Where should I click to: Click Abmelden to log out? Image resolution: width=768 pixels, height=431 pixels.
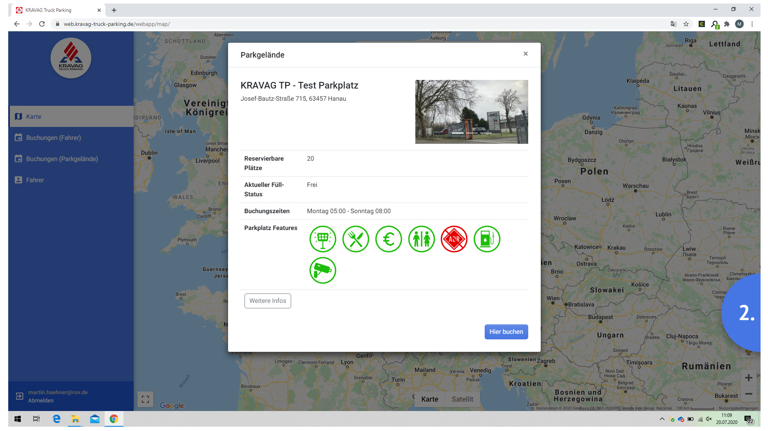coord(41,400)
